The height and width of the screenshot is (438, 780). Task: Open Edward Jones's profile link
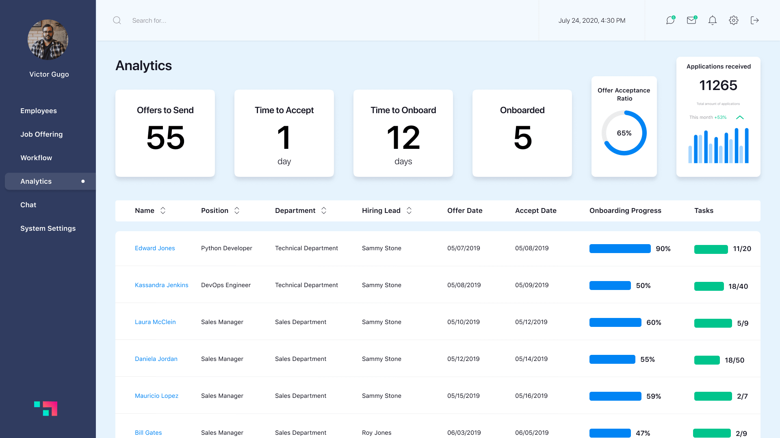[x=155, y=248]
